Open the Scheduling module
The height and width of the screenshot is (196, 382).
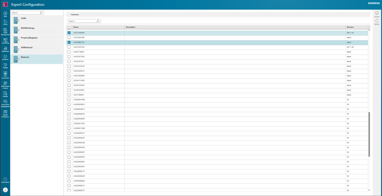(5, 41)
